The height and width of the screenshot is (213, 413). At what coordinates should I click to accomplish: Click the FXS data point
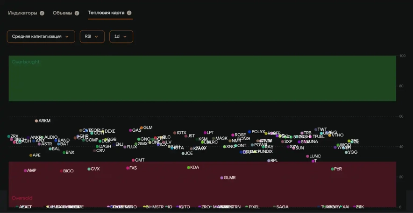click(128, 168)
